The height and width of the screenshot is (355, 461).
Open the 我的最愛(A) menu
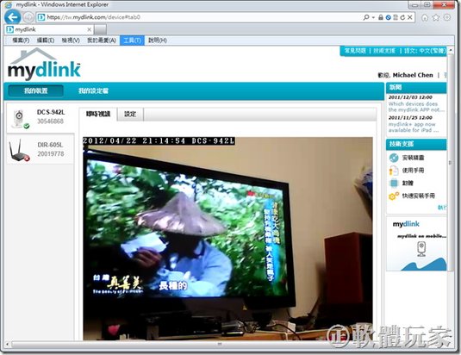click(102, 40)
